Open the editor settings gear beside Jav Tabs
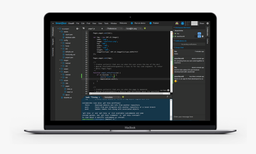 coord(168,90)
